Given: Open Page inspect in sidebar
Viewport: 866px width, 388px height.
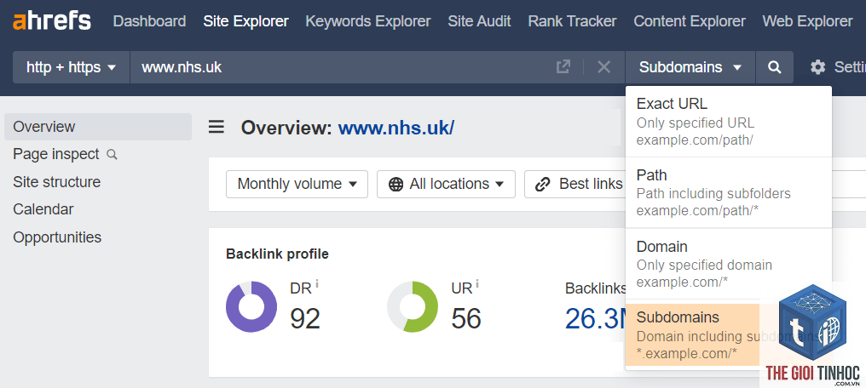Looking at the screenshot, I should coord(55,154).
